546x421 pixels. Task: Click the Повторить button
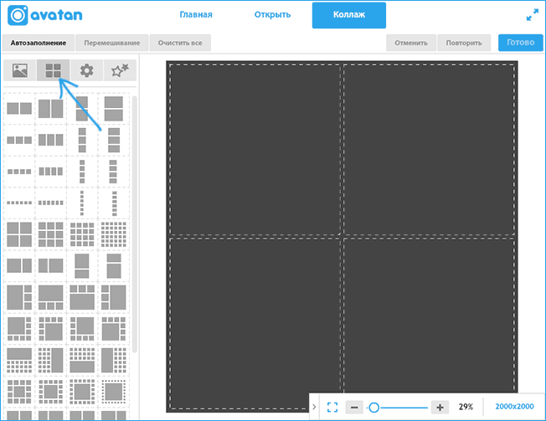[464, 43]
